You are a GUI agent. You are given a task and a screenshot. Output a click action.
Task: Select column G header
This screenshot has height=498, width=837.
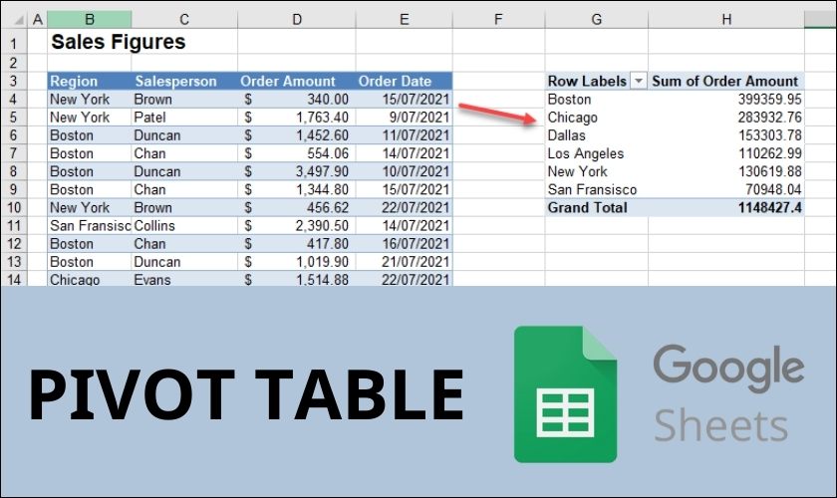coord(596,19)
